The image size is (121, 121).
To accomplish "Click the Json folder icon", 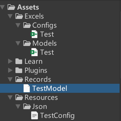I will [x=27, y=106].
